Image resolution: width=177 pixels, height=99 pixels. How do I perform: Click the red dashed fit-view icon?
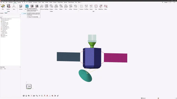(32, 96)
